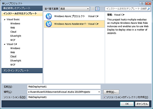The height and width of the screenshot is (109, 153).
Task: Select Web under Visual Basic
Action: tap(12, 28)
